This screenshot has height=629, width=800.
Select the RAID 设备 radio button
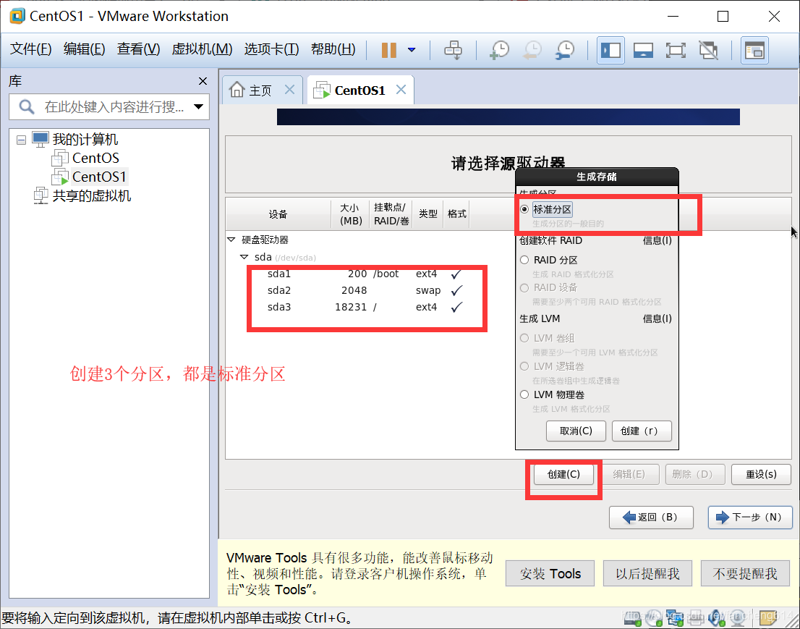pos(524,288)
